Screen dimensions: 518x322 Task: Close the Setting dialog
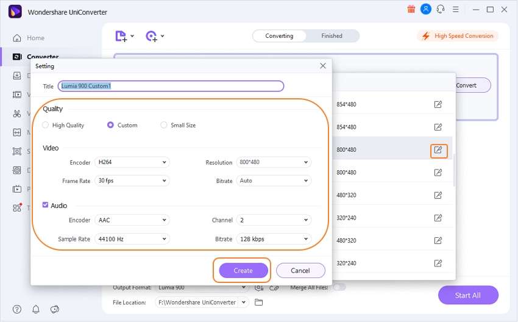(323, 66)
